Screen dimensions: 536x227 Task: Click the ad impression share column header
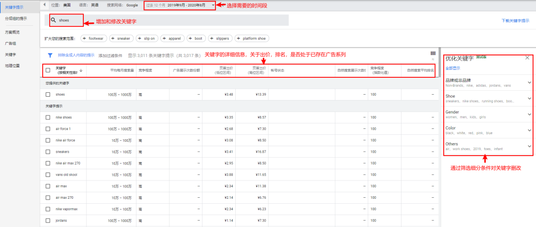pyautogui.click(x=186, y=70)
